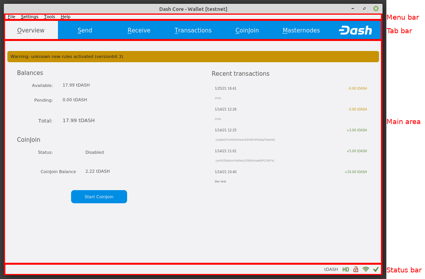Switch to the Send tab
This screenshot has height=279, width=425.
[85, 30]
